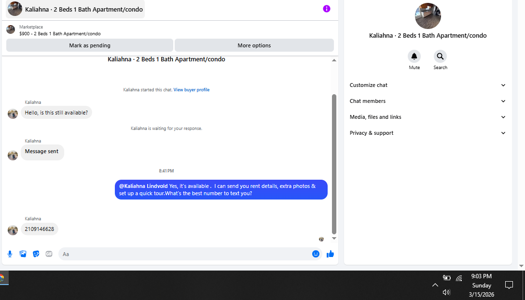Choose a sticker icon
The height and width of the screenshot is (300, 525).
pos(36,254)
